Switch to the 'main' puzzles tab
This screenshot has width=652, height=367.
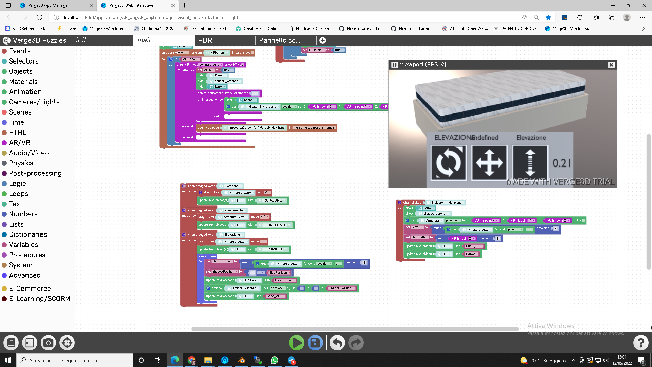coord(164,40)
